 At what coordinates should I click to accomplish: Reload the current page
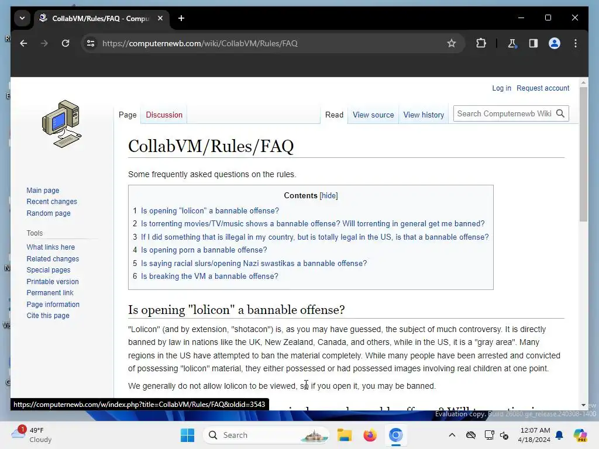coord(66,43)
